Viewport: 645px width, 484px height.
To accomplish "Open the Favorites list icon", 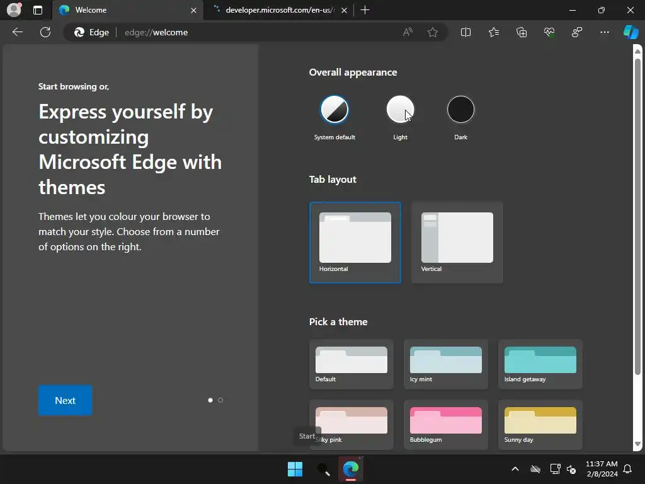I will [x=494, y=32].
